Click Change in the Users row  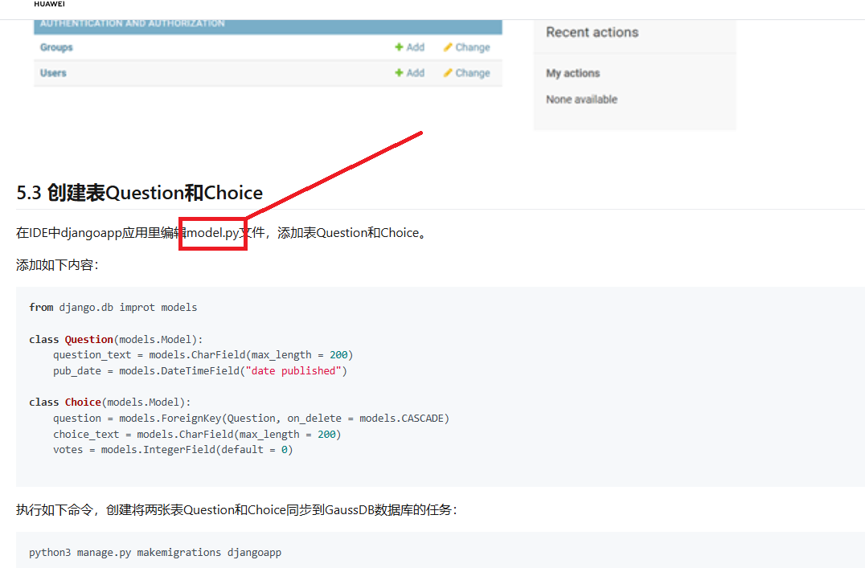tap(473, 73)
